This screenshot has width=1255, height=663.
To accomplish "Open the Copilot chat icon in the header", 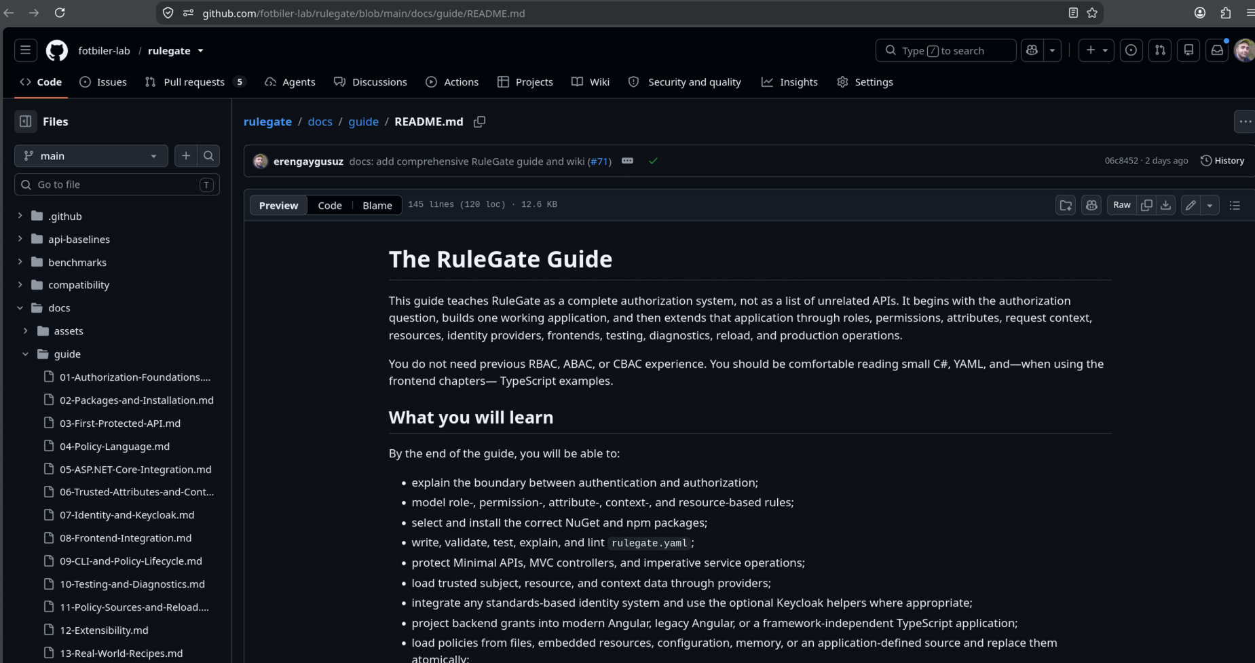I will click(1032, 50).
